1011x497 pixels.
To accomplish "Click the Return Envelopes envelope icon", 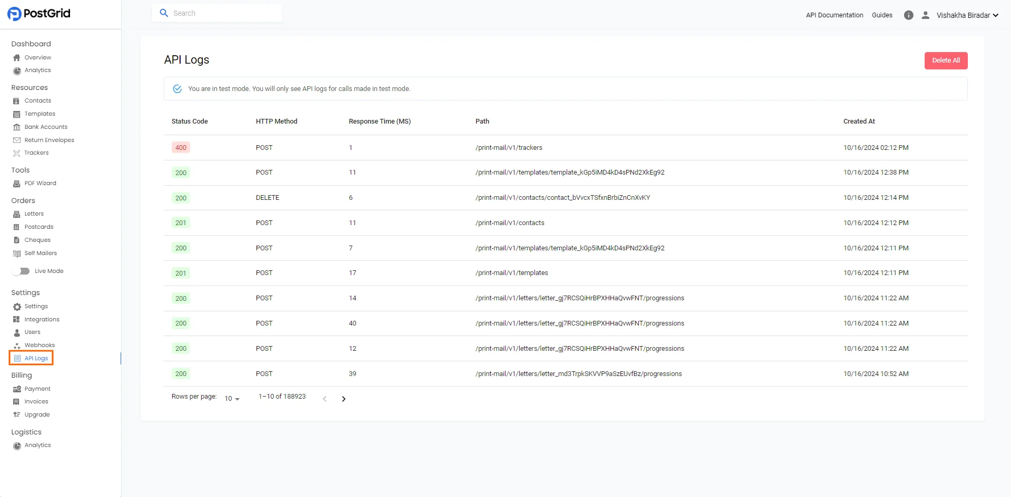I will [16, 140].
